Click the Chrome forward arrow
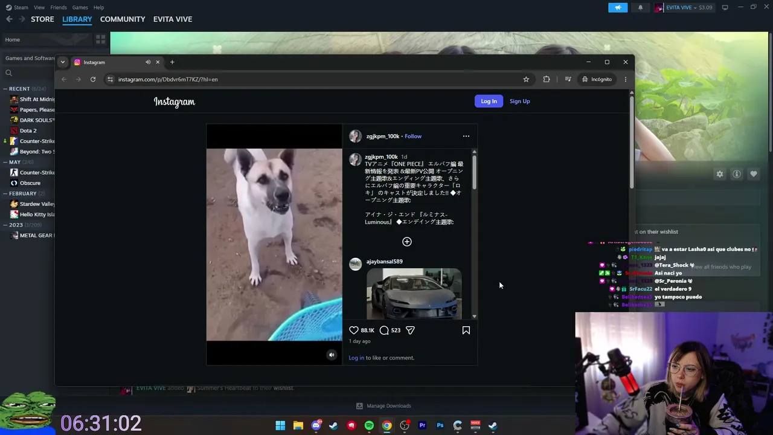The width and height of the screenshot is (773, 435). coord(79,79)
